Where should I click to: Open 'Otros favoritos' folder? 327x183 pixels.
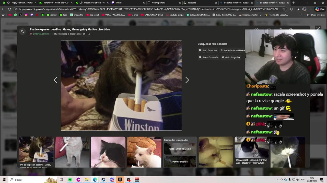[316, 15]
